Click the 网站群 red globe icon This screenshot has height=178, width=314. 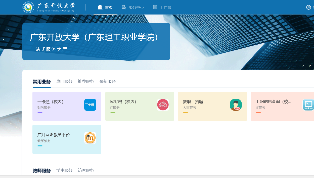click(x=163, y=105)
